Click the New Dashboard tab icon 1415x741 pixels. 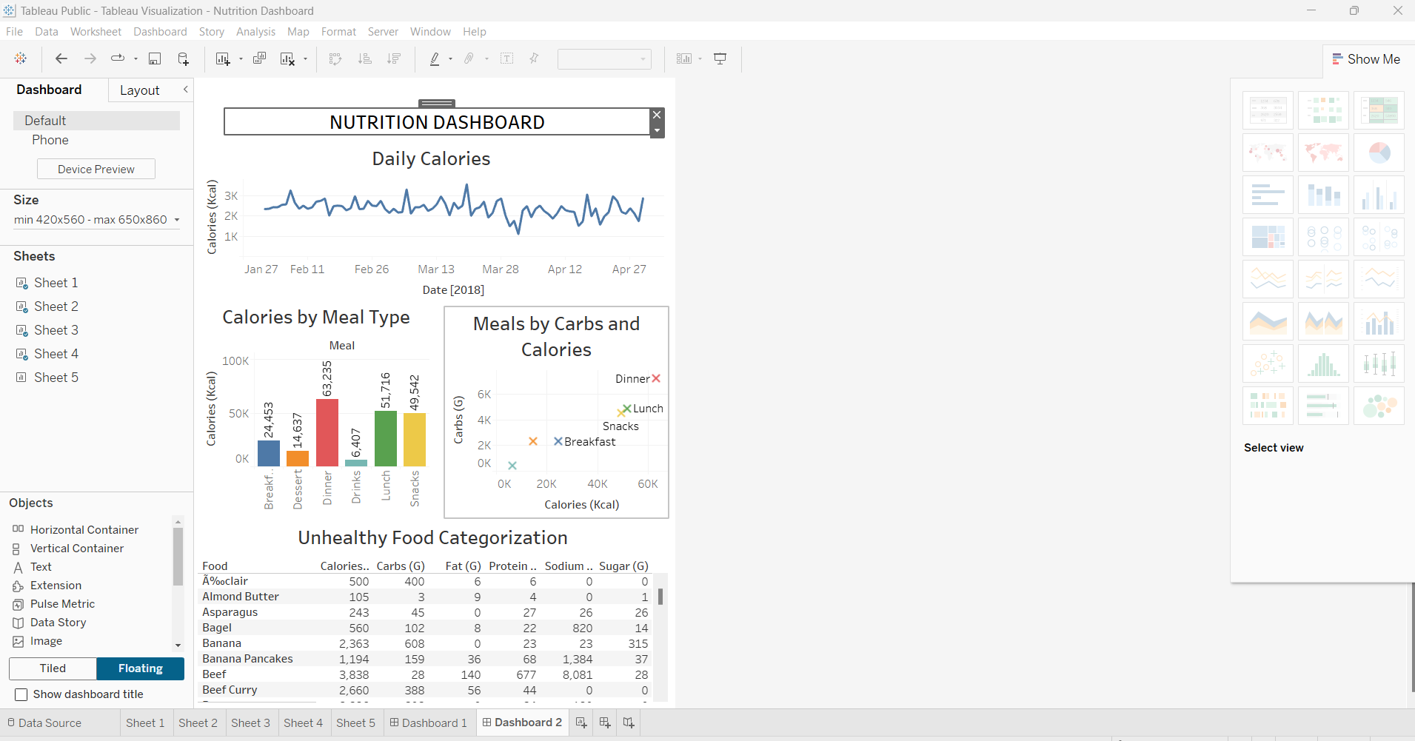pos(605,722)
